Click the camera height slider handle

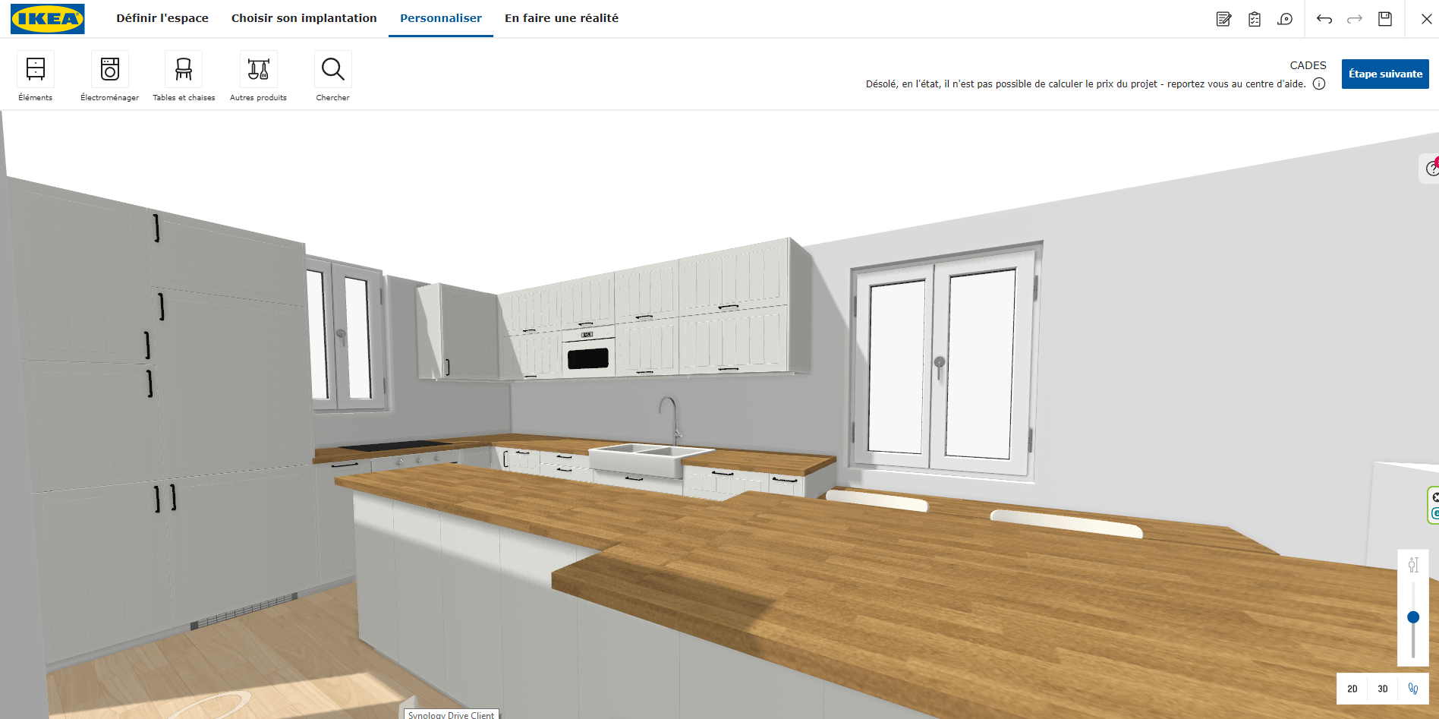[x=1413, y=617]
